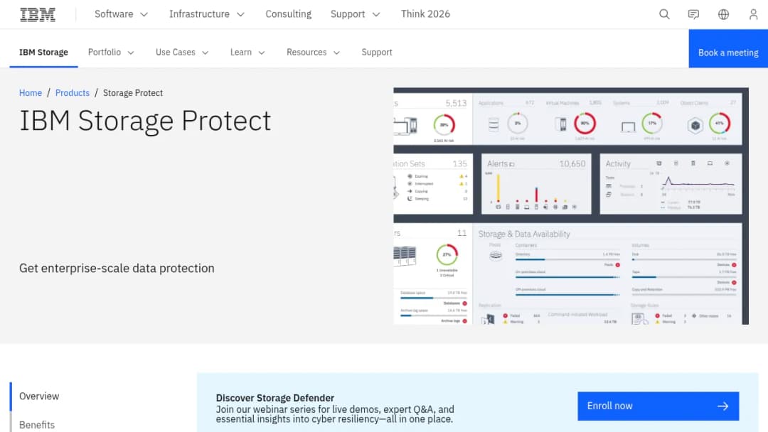Click the 'Alerts' panel title in dashboard image

[x=497, y=164]
